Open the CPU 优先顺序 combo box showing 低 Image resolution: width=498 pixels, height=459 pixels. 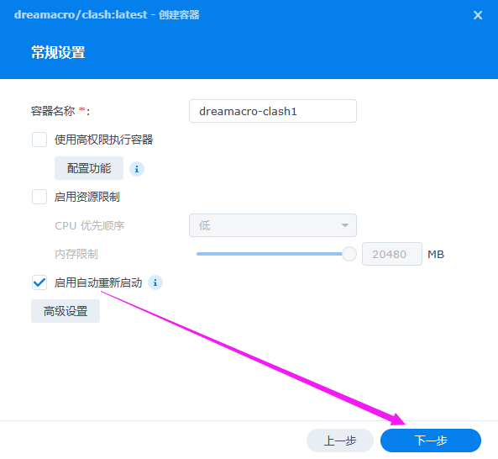coord(273,225)
